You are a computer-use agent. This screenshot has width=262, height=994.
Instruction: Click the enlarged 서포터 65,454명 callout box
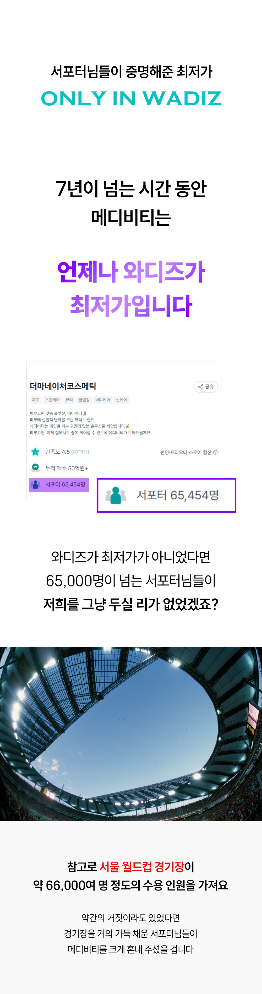(166, 496)
